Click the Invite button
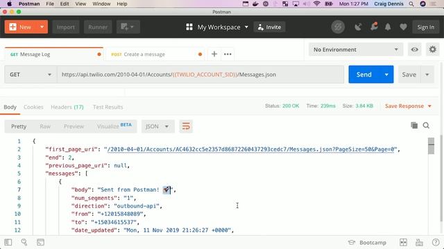 (x=269, y=27)
